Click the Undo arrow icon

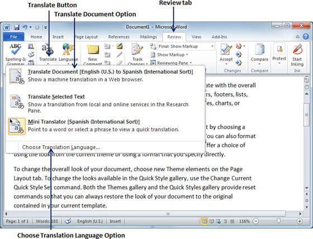point(25,27)
